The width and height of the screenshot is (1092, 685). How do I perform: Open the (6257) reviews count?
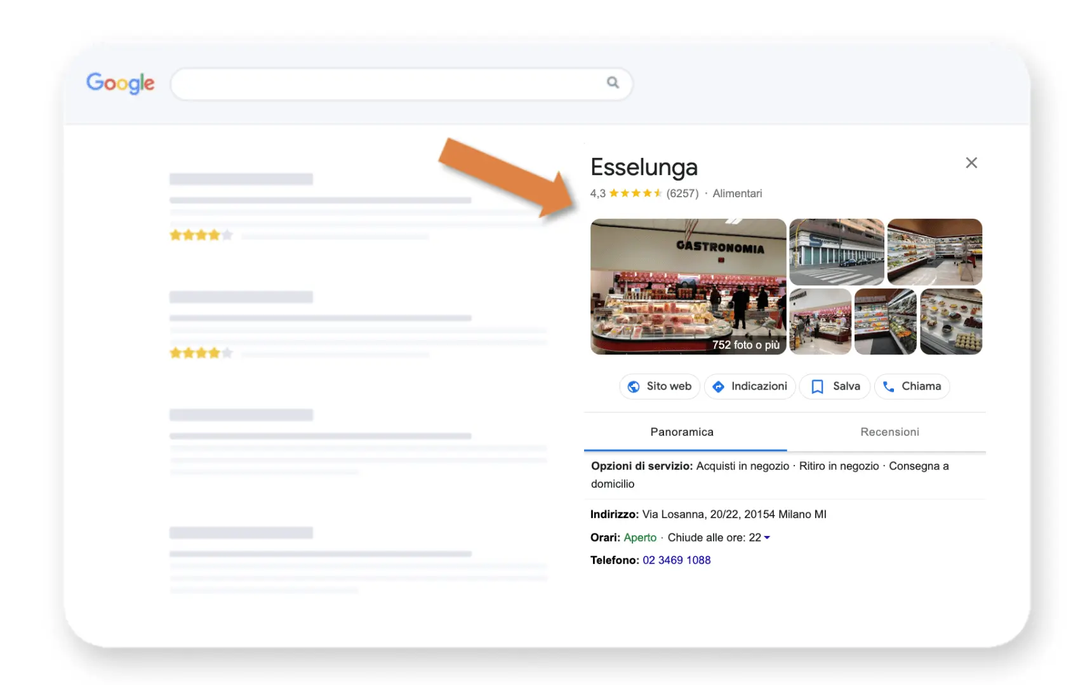[x=682, y=193]
